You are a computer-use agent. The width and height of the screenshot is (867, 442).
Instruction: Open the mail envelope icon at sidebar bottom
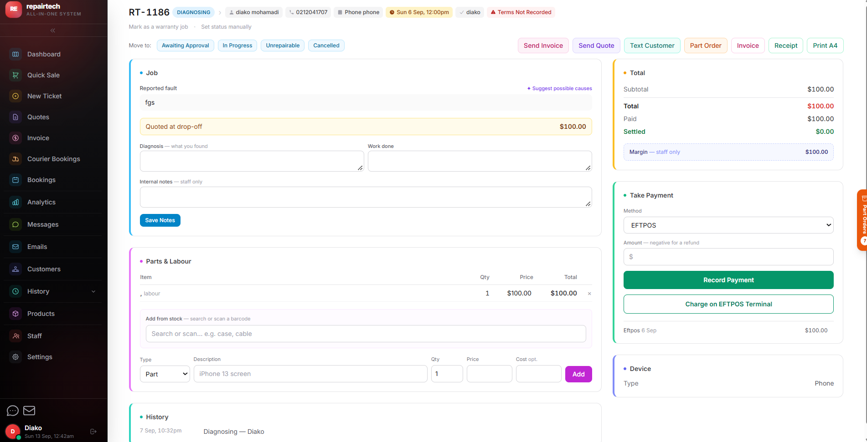(x=29, y=411)
